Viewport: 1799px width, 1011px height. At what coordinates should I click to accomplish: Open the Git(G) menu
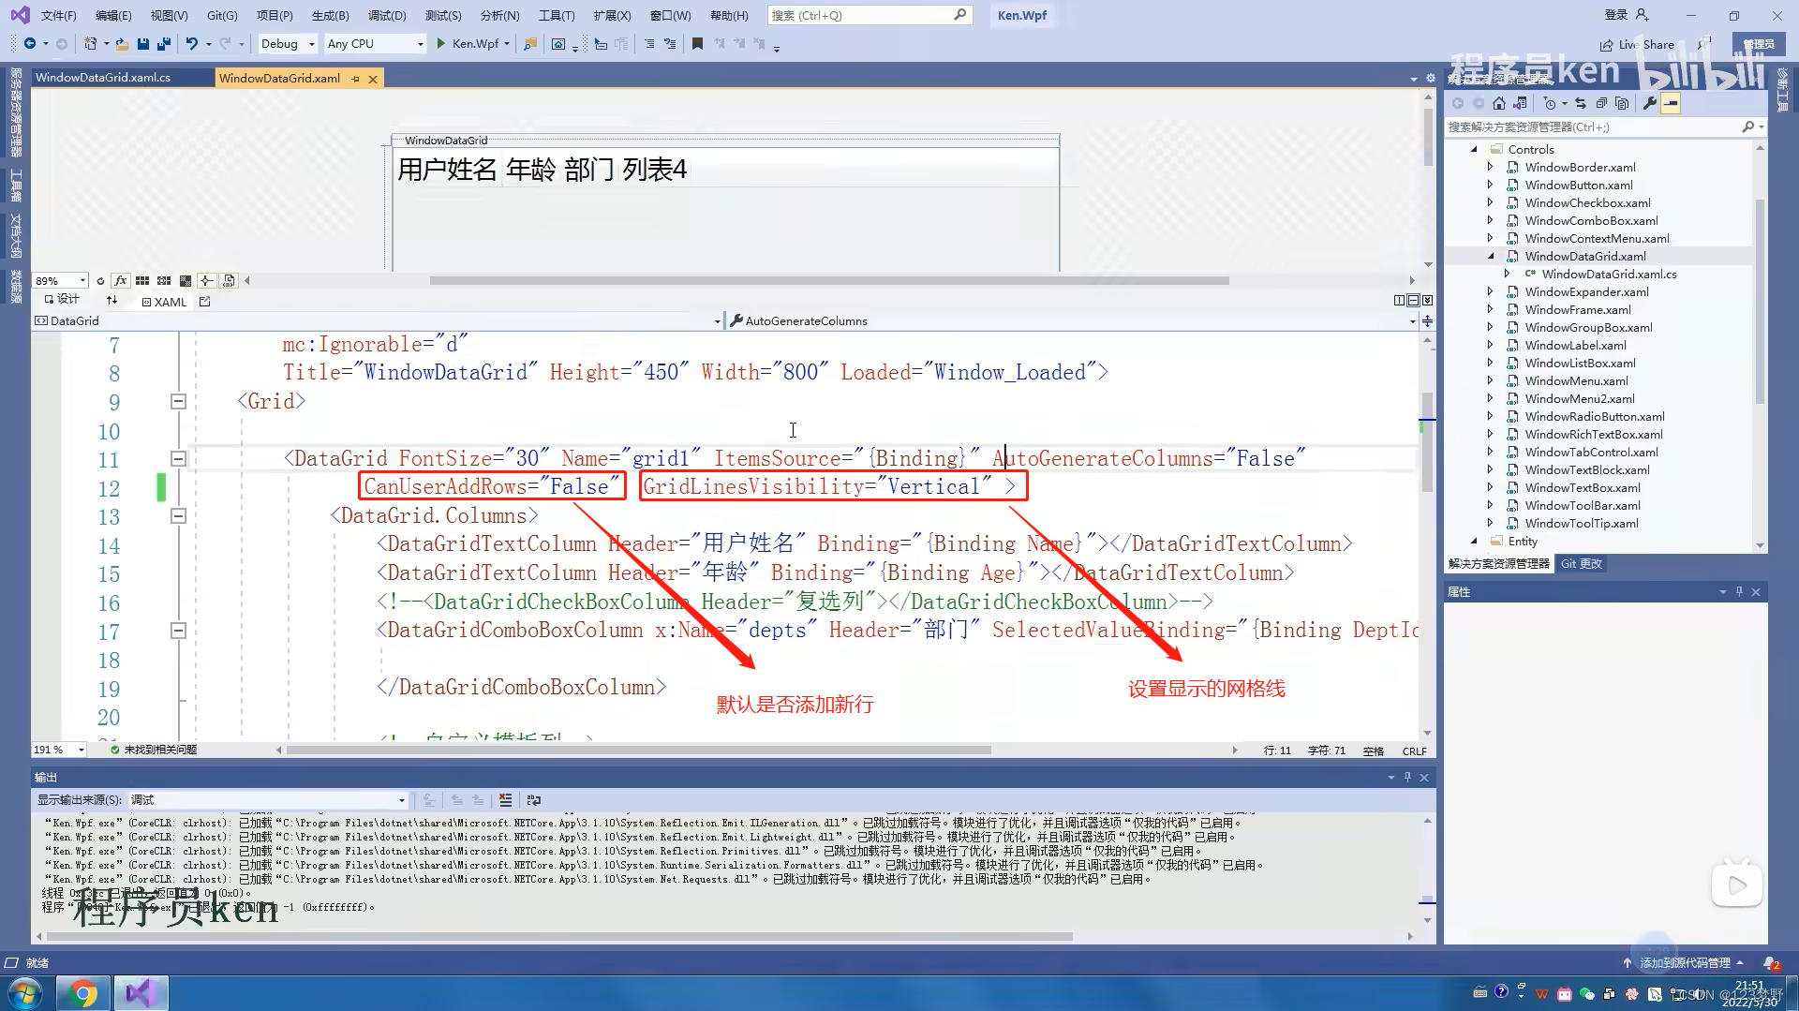pos(222,15)
